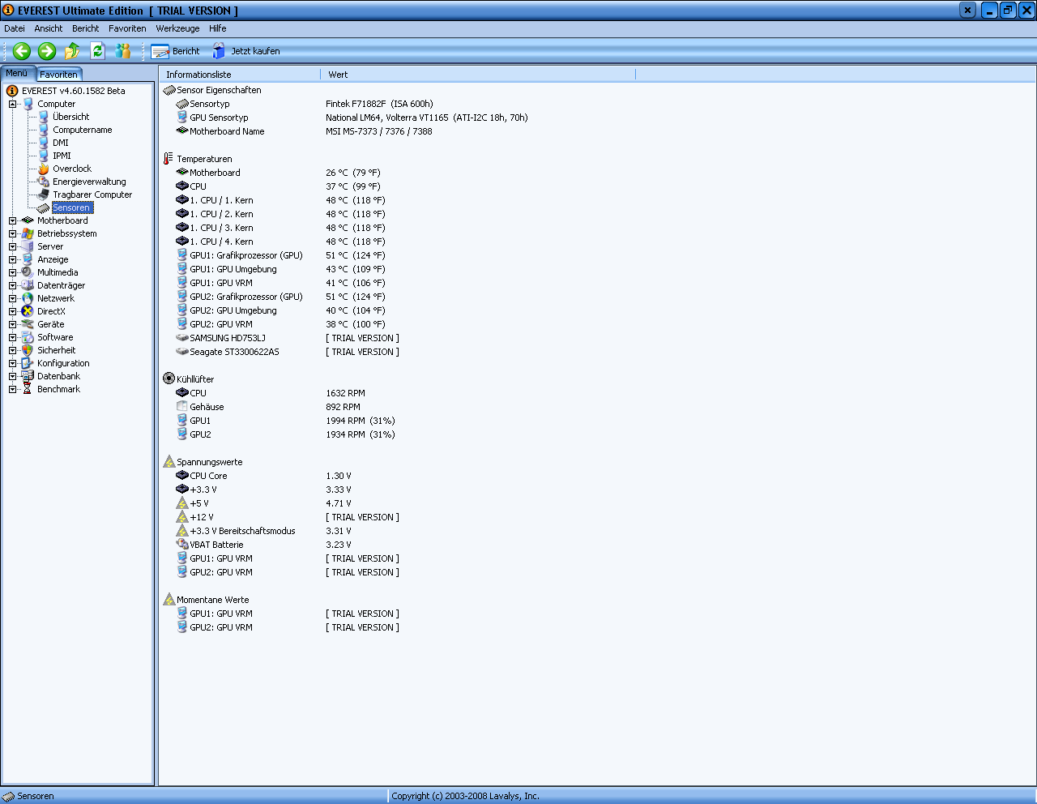Expand the Benchmark tree node

(13, 389)
